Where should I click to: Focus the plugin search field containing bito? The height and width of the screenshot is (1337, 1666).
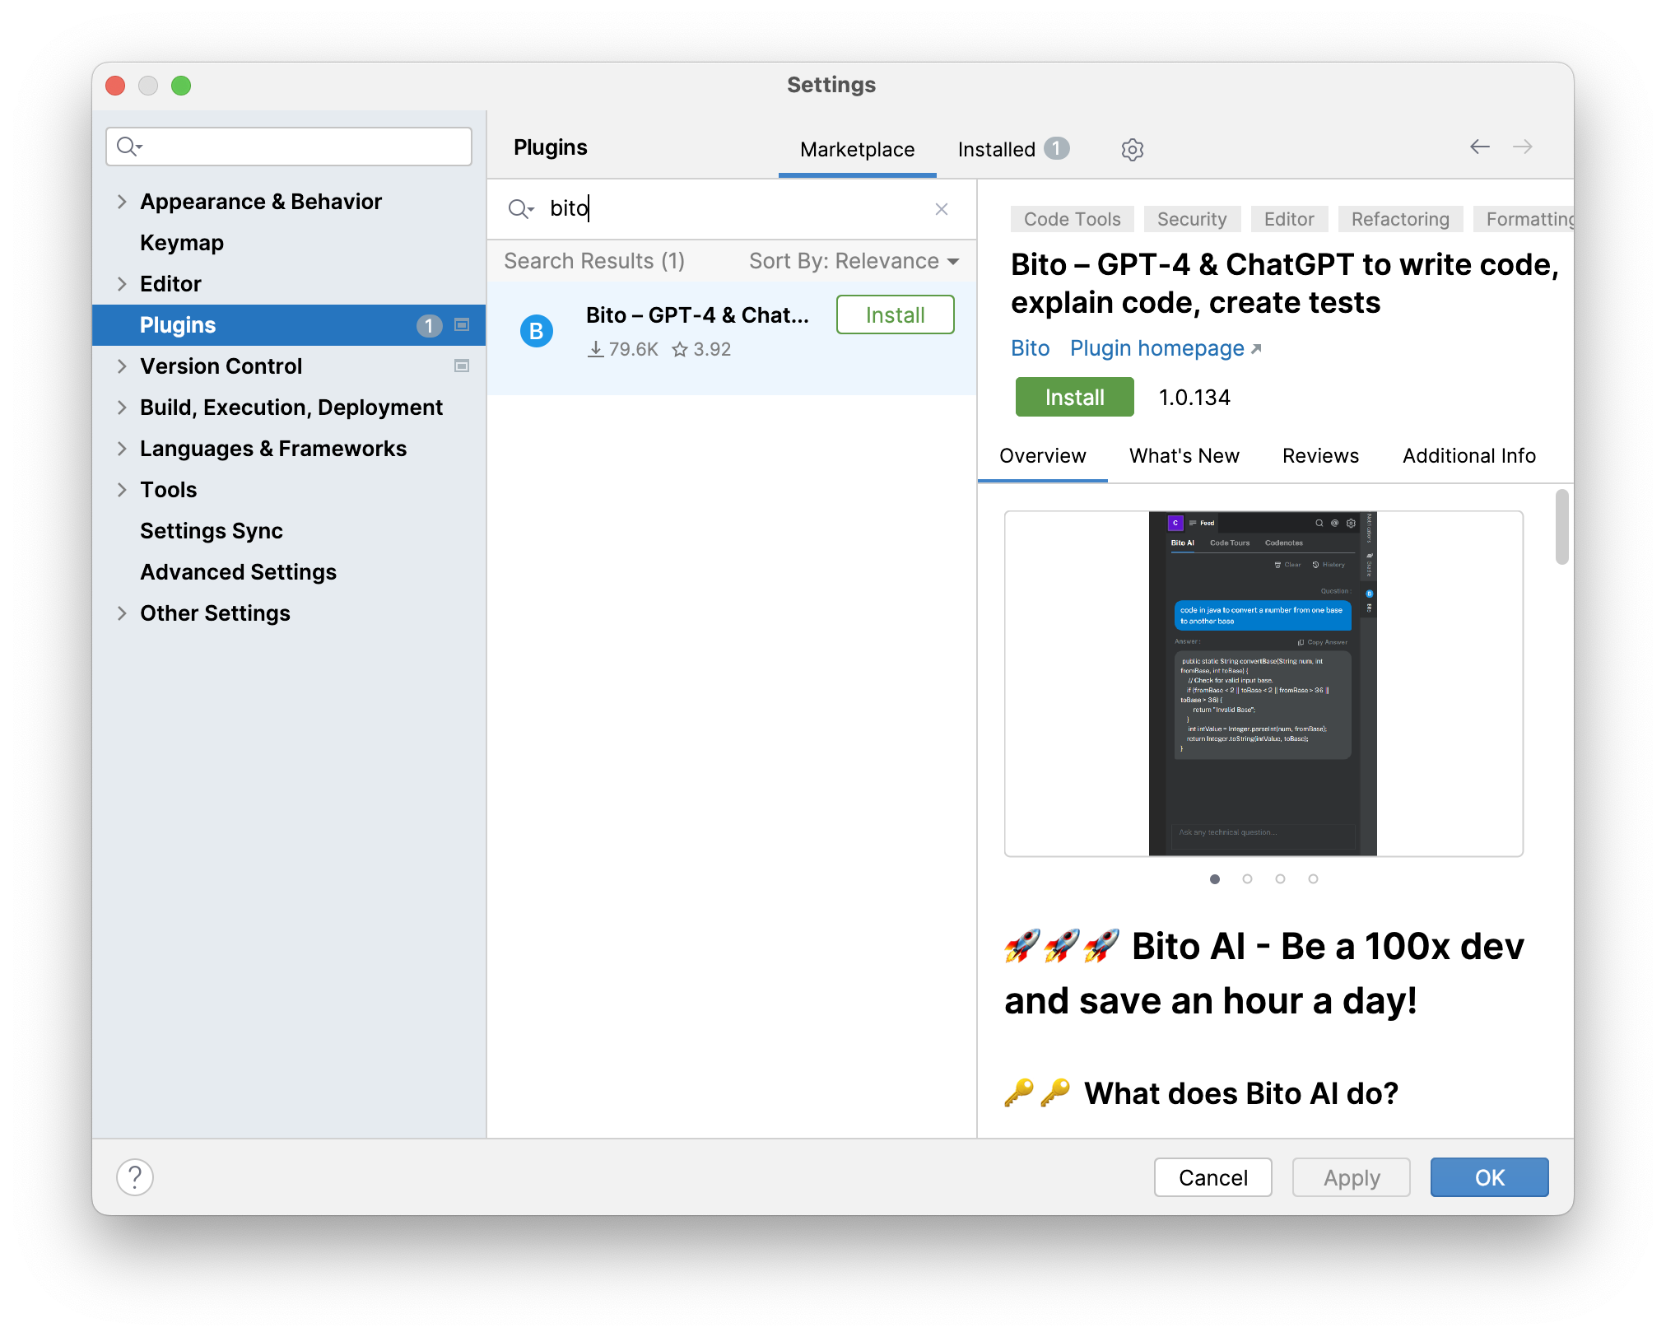(733, 209)
